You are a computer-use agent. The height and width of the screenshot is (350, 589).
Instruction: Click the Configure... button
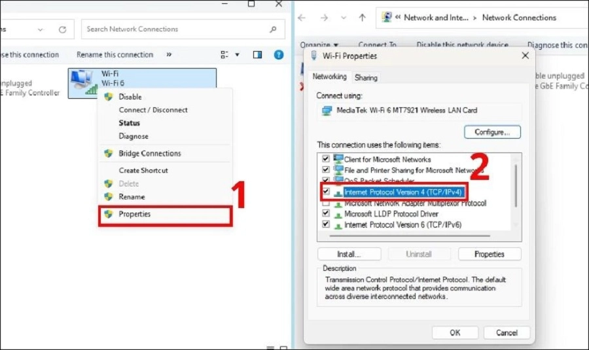pos(492,132)
